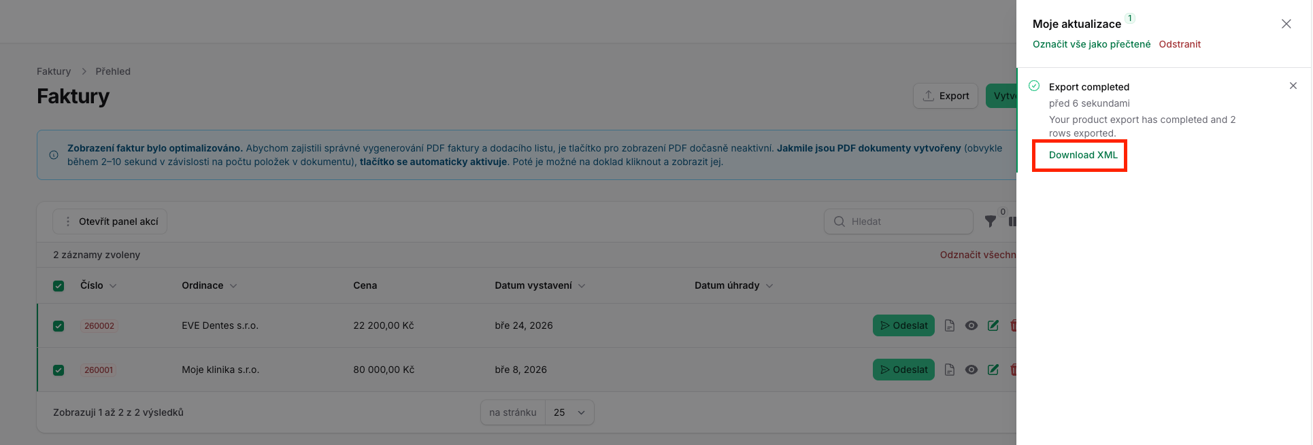This screenshot has height=445, width=1313.
Task: Edit invoice 260002 with pencil icon
Action: coord(993,325)
